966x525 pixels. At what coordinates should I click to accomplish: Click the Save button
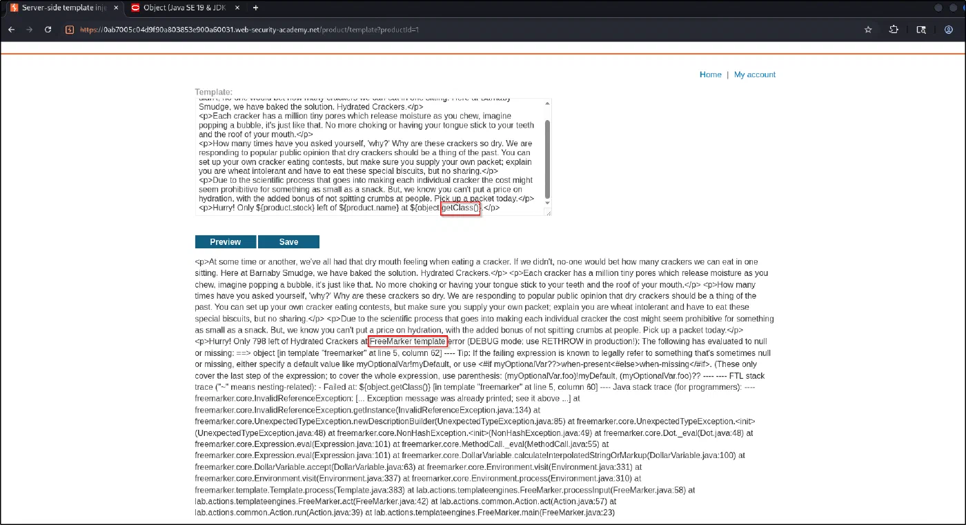pos(288,242)
